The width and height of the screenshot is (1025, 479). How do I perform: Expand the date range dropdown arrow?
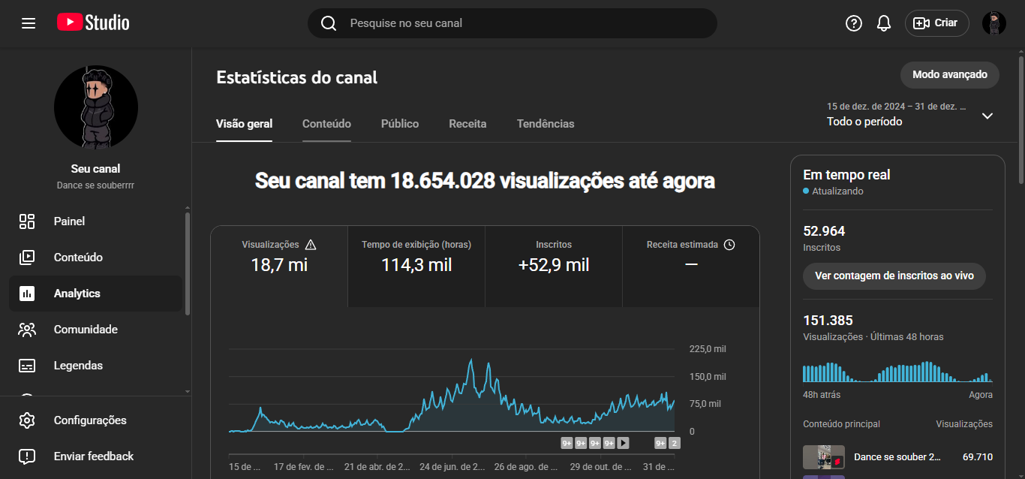click(987, 116)
